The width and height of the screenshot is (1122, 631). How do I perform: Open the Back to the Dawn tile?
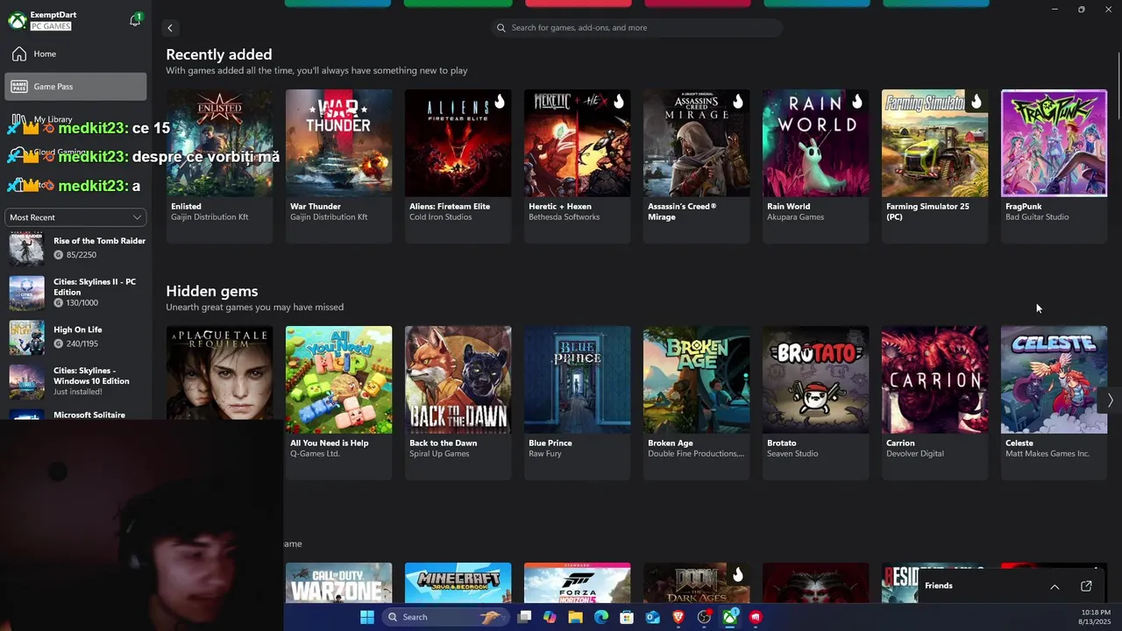(x=458, y=402)
